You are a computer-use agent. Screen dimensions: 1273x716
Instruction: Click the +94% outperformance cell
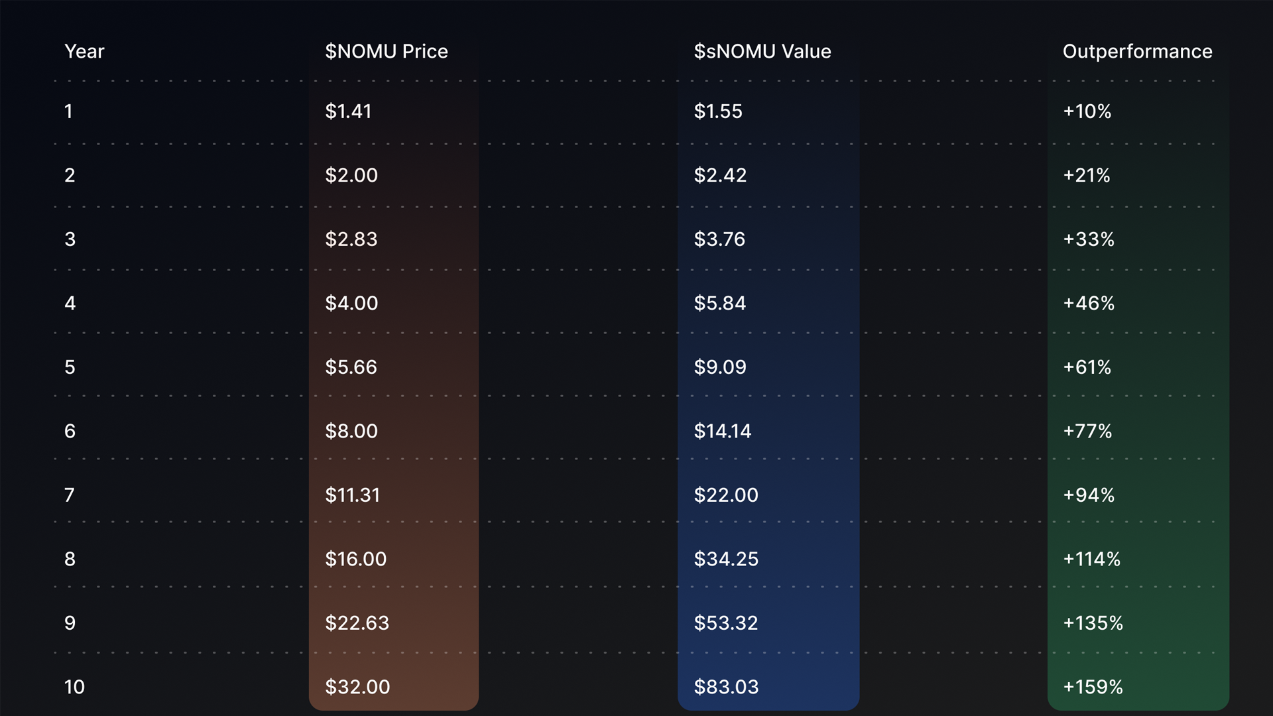1088,495
